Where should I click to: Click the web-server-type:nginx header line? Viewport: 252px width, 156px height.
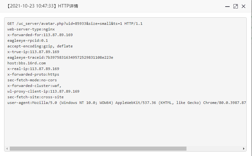tap(31, 29)
